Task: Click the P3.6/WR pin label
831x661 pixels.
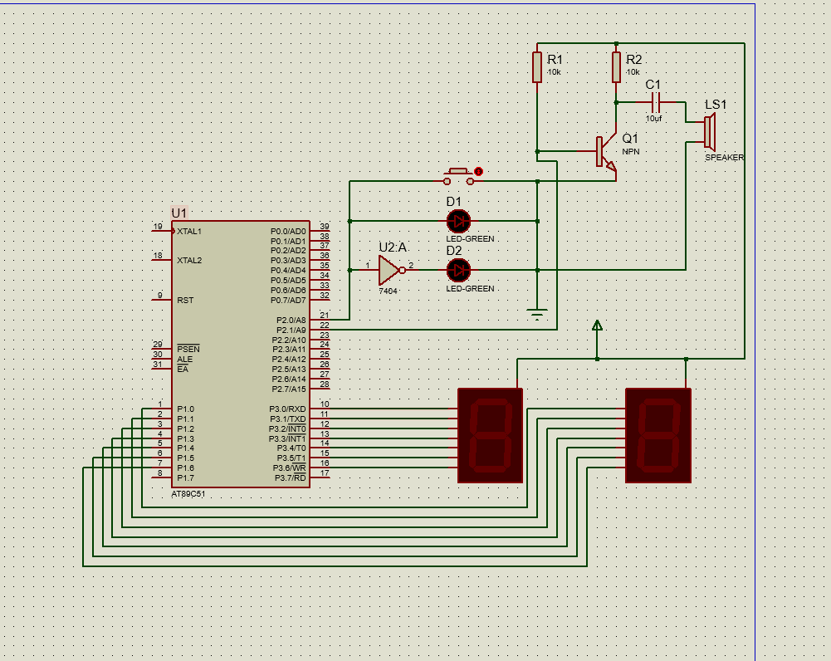Action: (290, 468)
